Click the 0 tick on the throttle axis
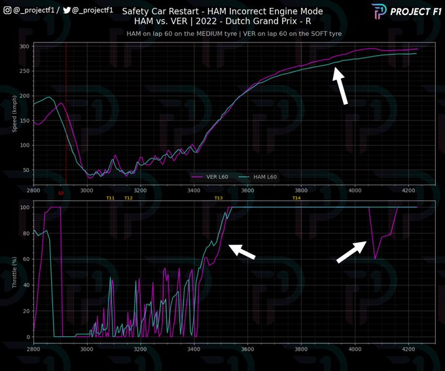 (x=28, y=337)
